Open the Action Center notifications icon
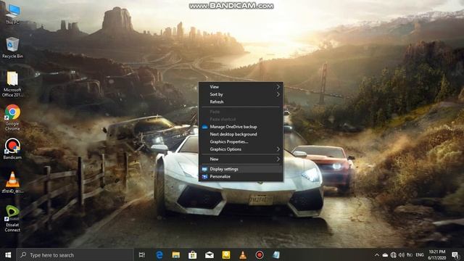 coord(455,254)
